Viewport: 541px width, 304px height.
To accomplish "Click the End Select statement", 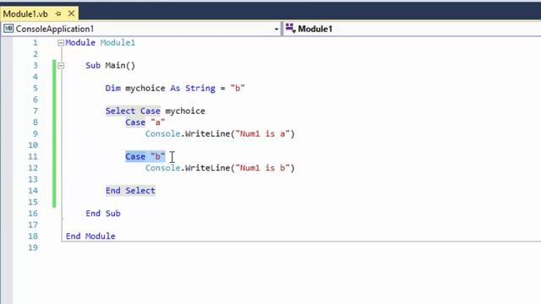I will pos(130,191).
